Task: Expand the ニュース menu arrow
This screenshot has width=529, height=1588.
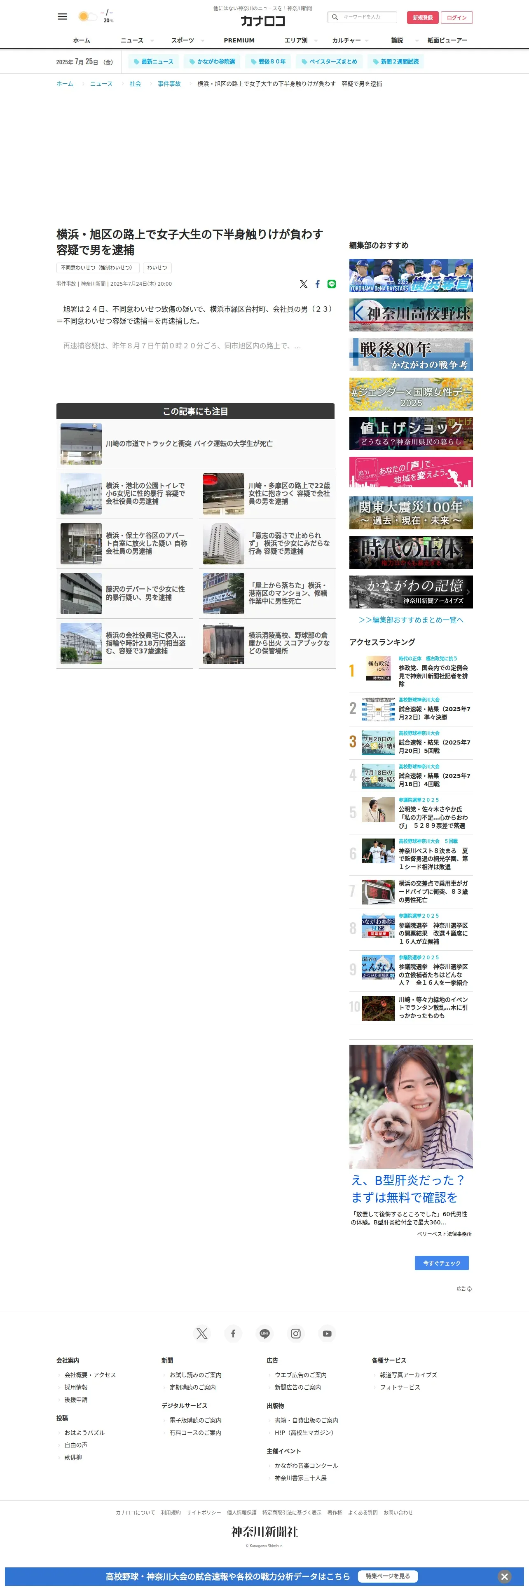Action: [152, 41]
